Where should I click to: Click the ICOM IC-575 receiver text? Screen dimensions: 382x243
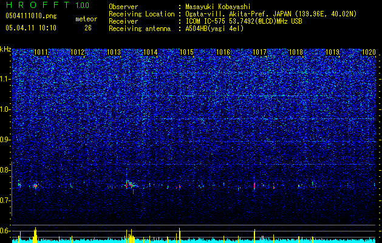pos(244,21)
